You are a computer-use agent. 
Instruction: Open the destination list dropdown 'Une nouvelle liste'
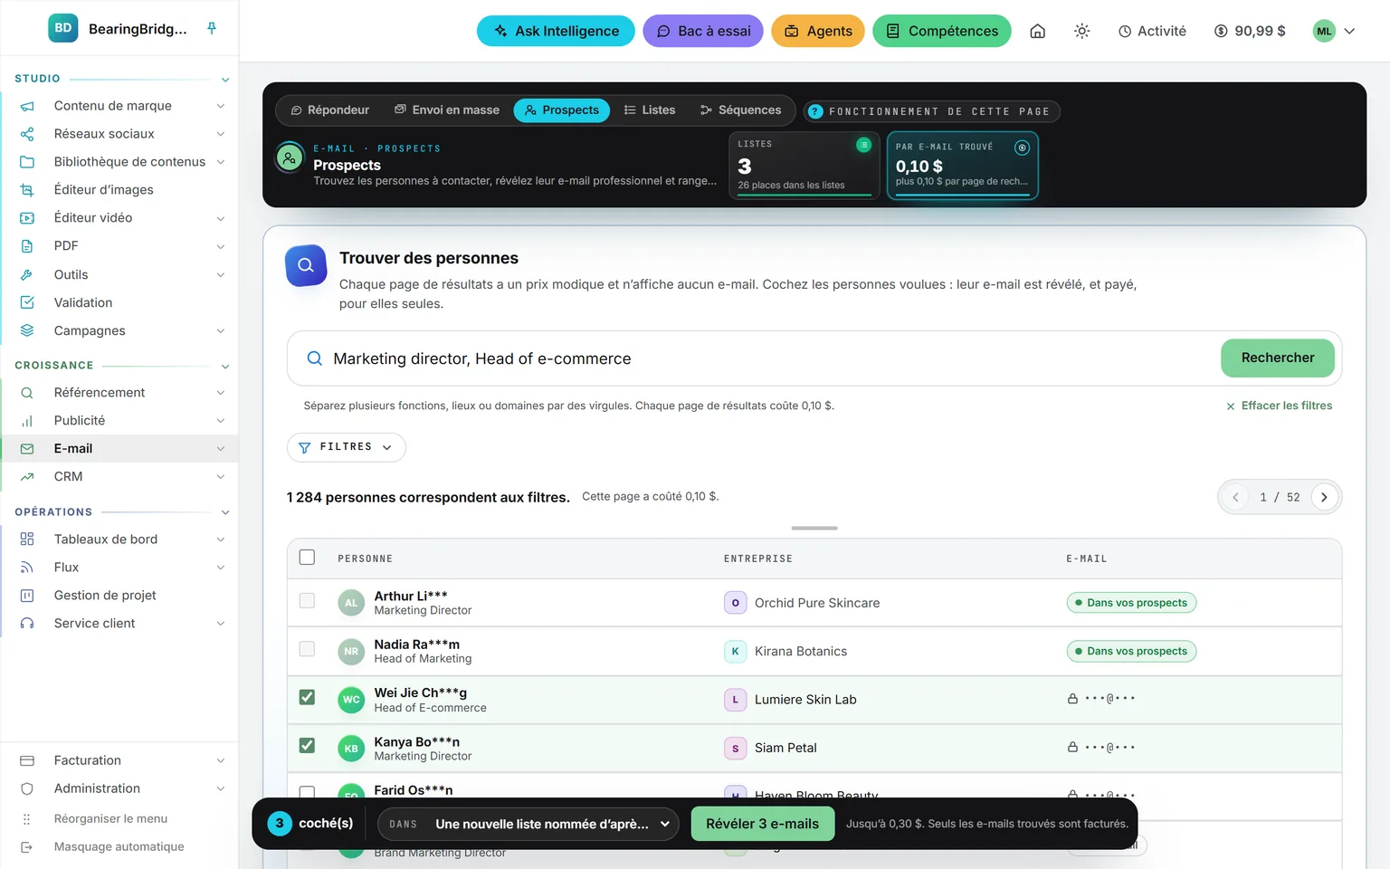(x=528, y=824)
